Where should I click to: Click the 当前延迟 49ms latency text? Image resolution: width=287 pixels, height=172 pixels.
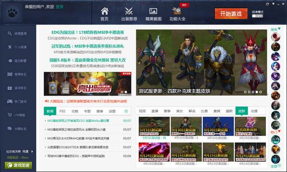point(18,157)
